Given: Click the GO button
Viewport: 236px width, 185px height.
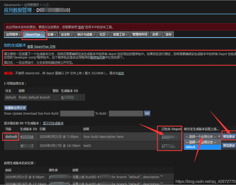Looking at the screenshot, I should pos(147,114).
